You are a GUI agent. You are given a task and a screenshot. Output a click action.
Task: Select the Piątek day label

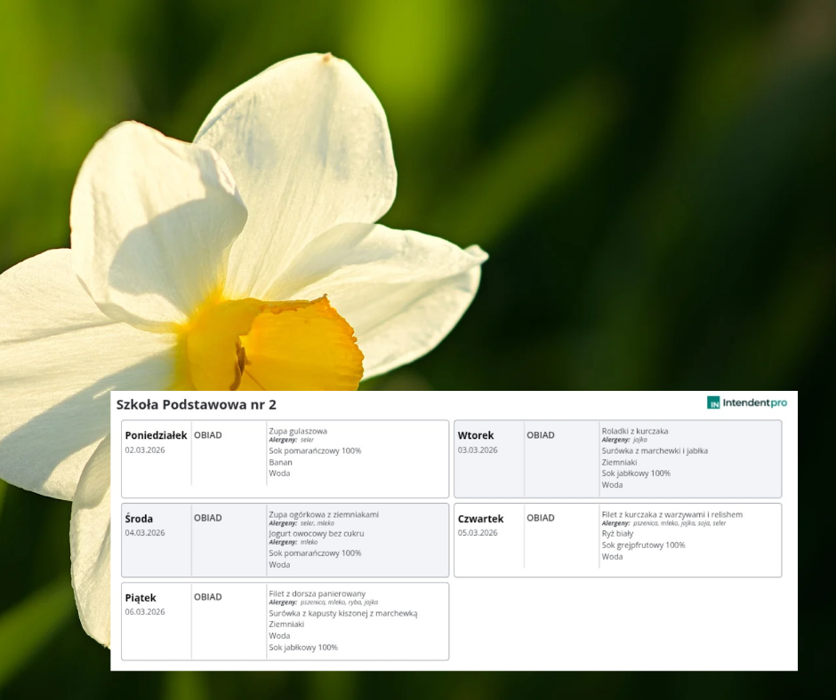141,598
